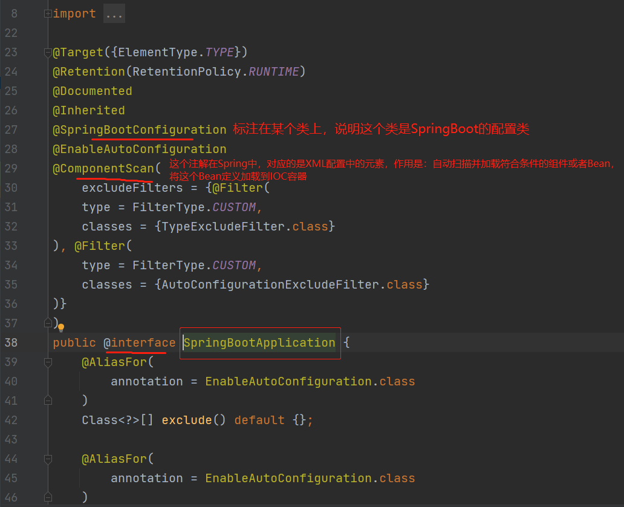624x507 pixels.
Task: Click the @SpringBootConfiguration annotation
Action: point(139,130)
